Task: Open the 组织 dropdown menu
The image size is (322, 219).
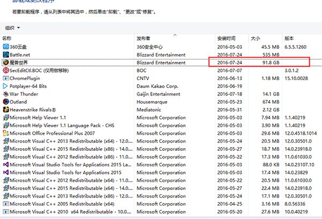Action: pos(12,28)
